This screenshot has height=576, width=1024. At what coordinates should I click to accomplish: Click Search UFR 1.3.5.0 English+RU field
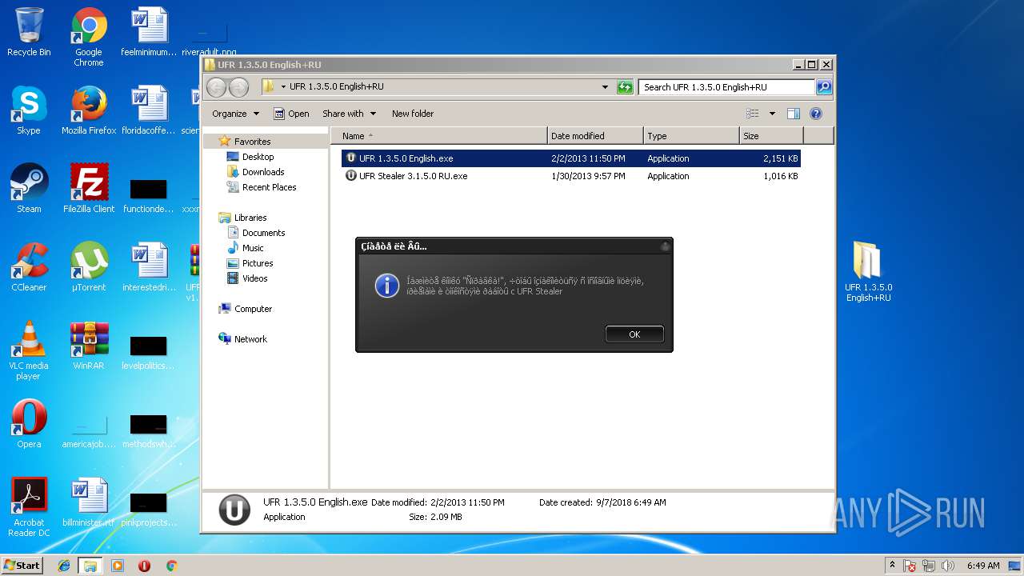tap(726, 87)
